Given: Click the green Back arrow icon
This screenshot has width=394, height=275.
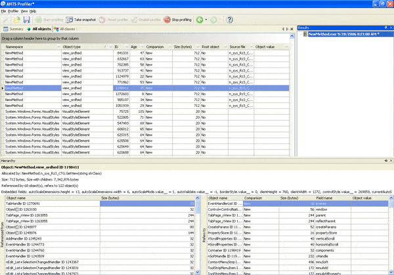Looking at the screenshot, I should coord(200,20).
